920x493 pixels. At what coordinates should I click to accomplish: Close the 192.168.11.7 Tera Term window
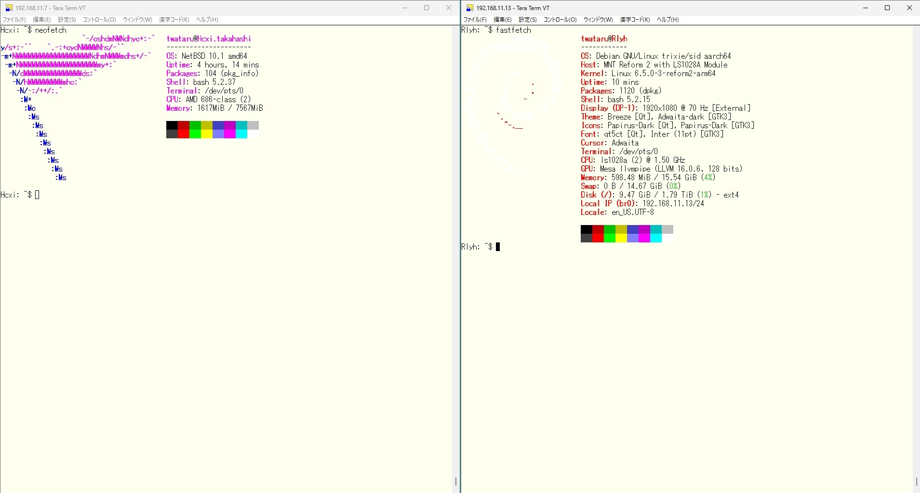point(449,8)
